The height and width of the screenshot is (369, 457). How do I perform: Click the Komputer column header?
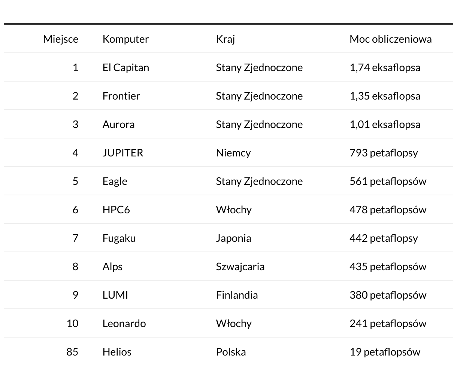[125, 39]
